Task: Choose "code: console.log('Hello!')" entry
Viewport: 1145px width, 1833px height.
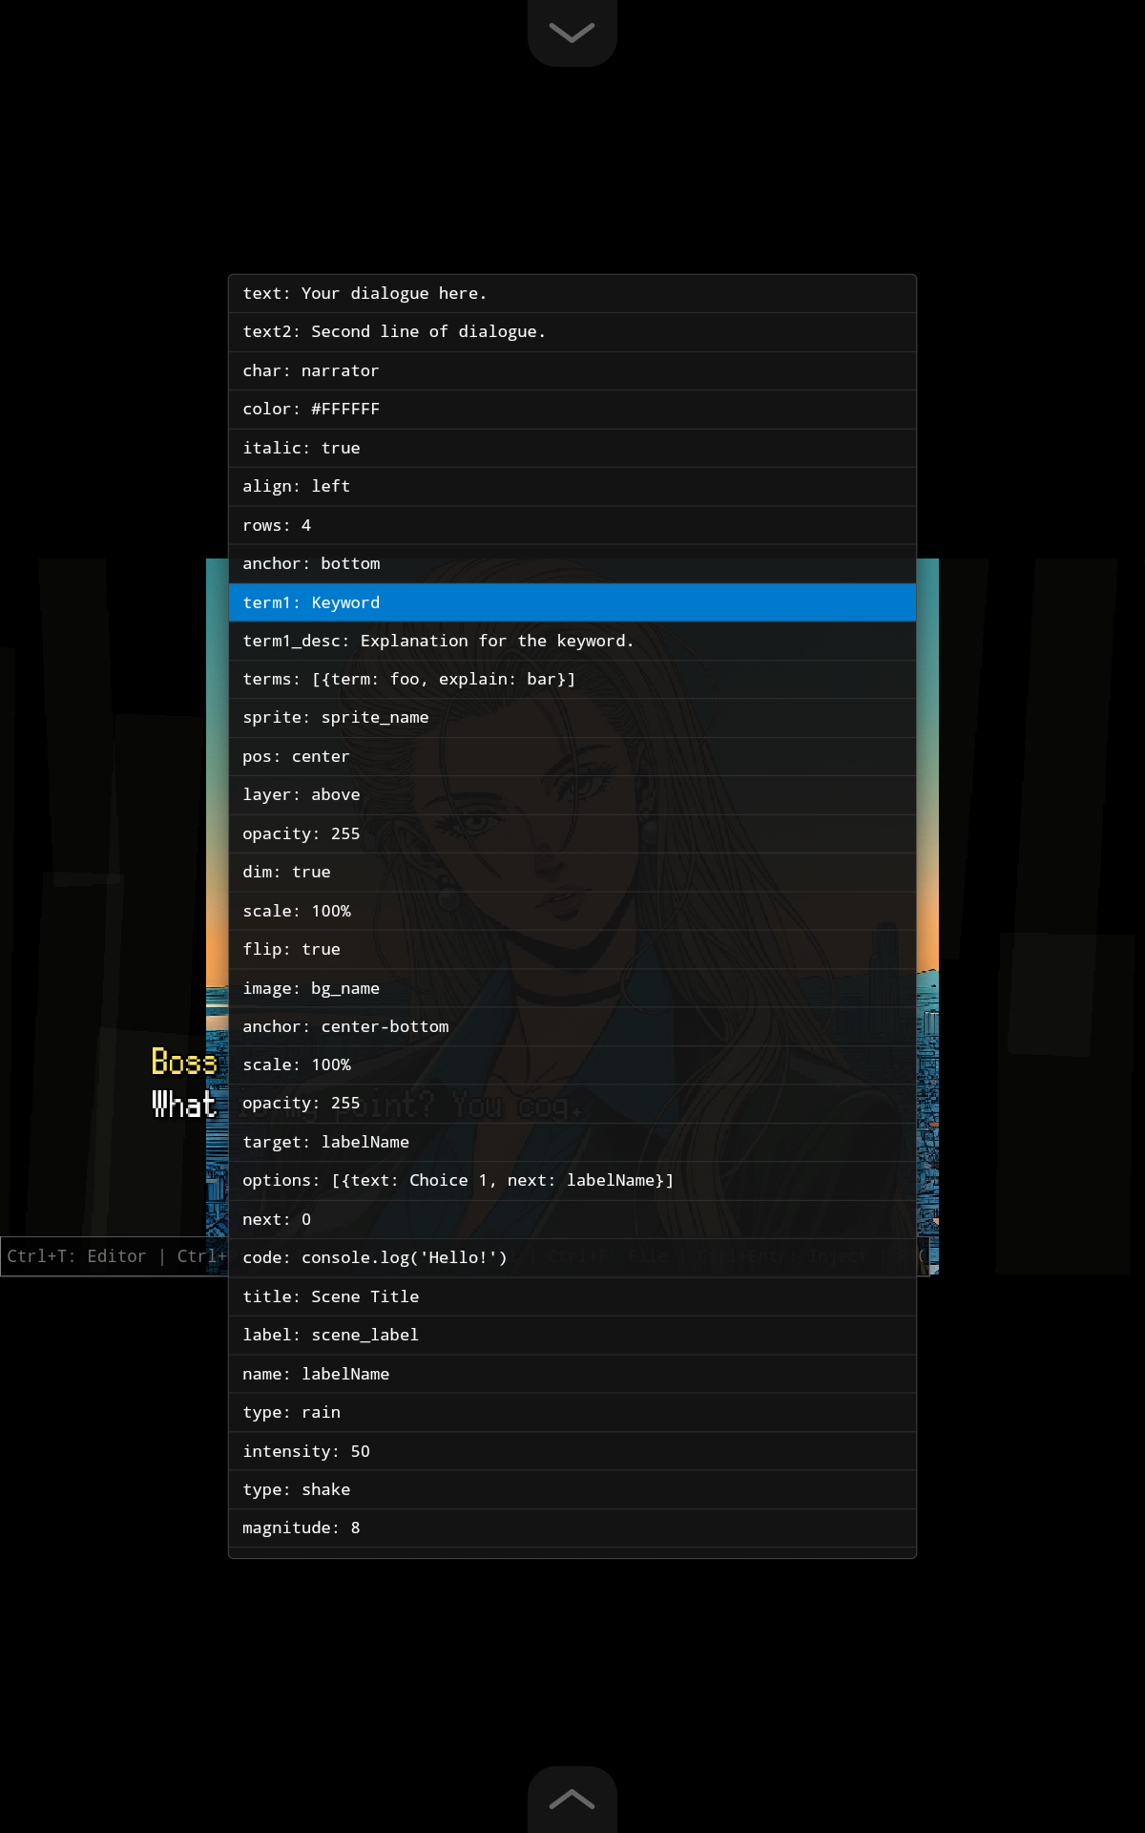Action: pos(572,1258)
